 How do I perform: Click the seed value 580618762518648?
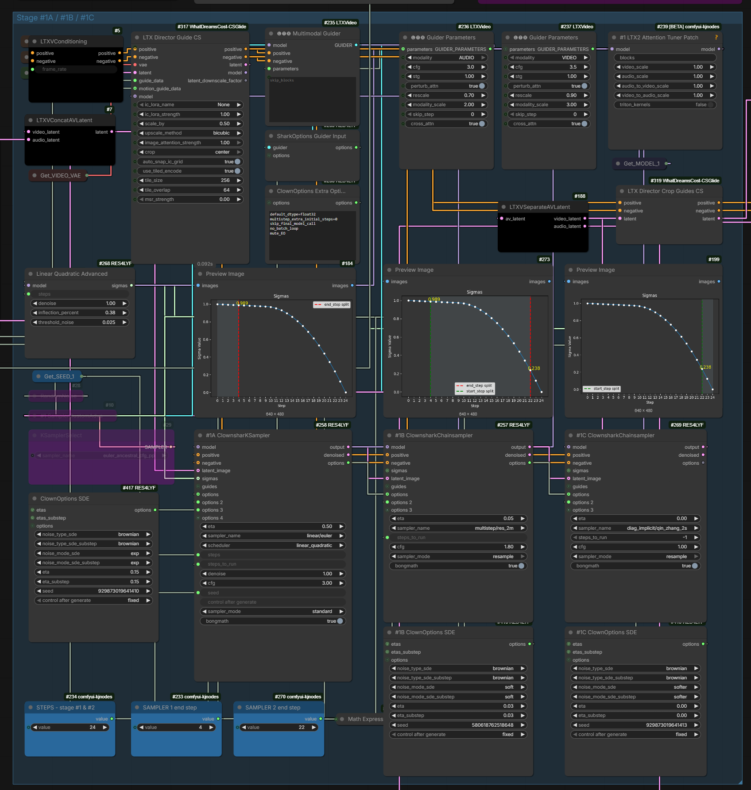[458, 725]
